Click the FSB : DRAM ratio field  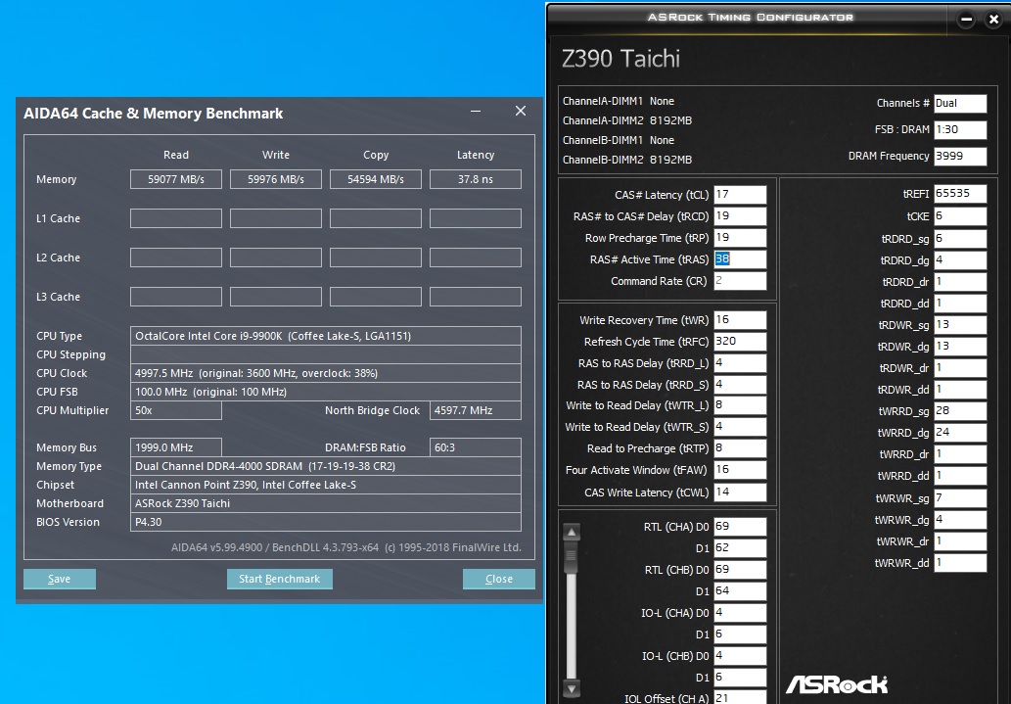[x=960, y=129]
